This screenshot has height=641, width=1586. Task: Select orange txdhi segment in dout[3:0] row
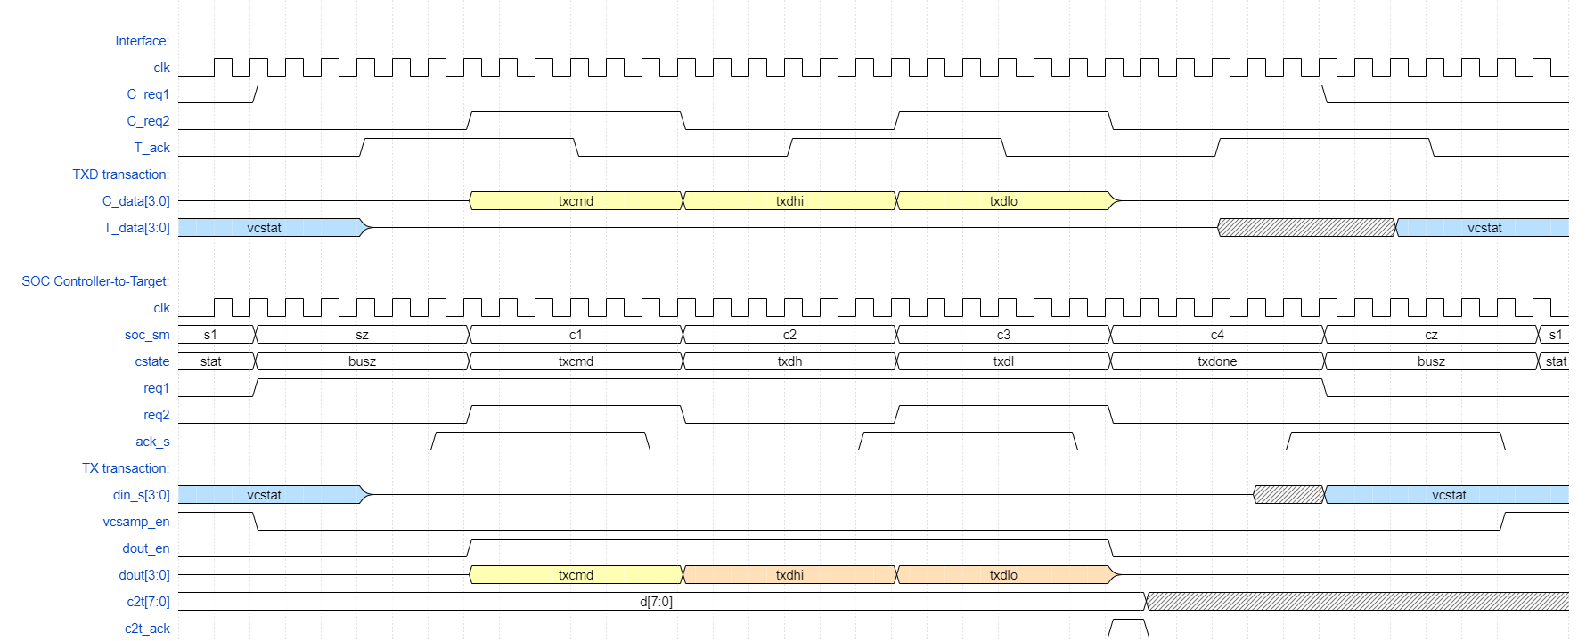(x=789, y=575)
